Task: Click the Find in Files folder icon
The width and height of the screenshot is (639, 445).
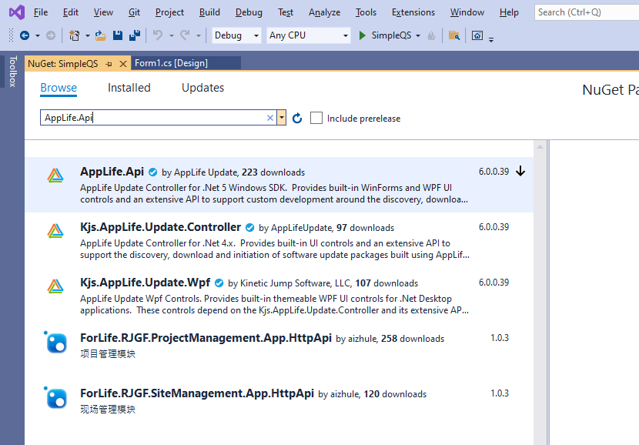Action: 454,36
